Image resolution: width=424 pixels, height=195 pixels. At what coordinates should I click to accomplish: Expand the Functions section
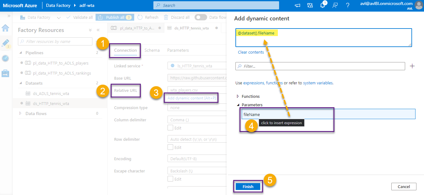tap(238, 96)
